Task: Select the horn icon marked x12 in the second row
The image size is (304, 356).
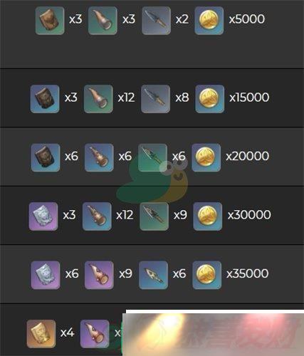Action: (98, 99)
